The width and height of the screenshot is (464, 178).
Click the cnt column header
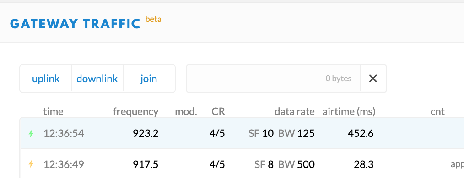point(437,111)
